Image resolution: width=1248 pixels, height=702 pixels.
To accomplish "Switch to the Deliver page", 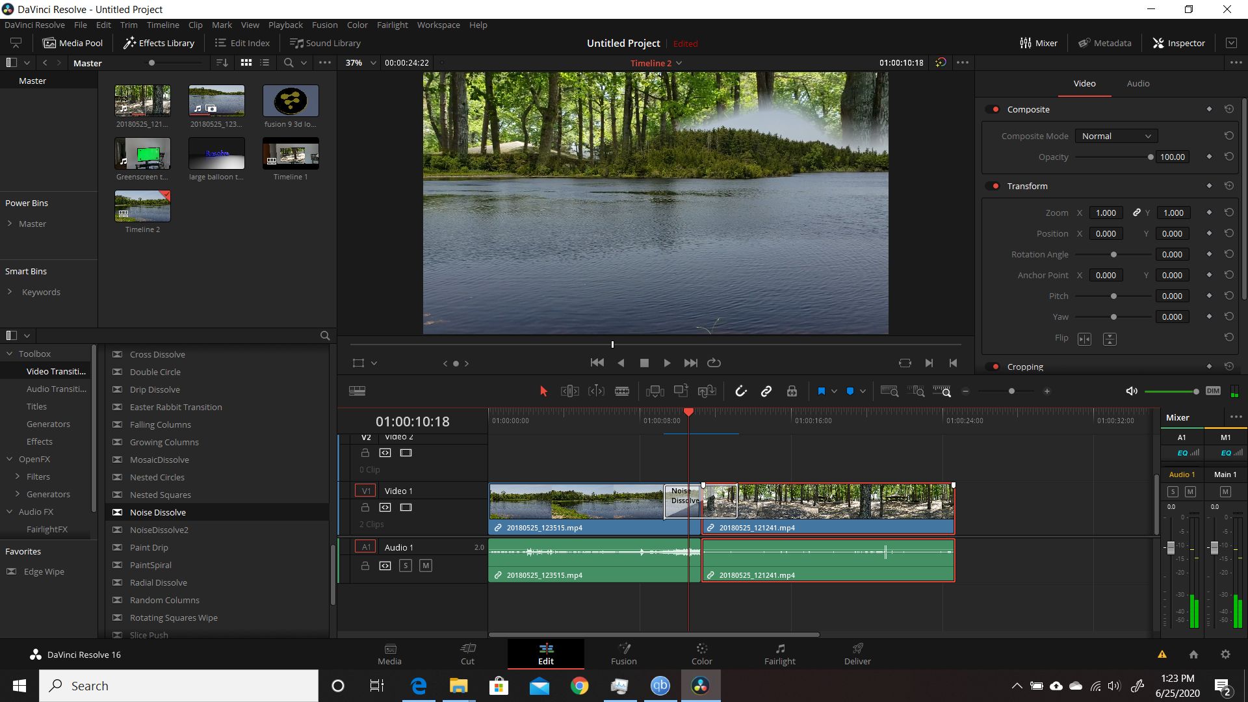I will [857, 654].
